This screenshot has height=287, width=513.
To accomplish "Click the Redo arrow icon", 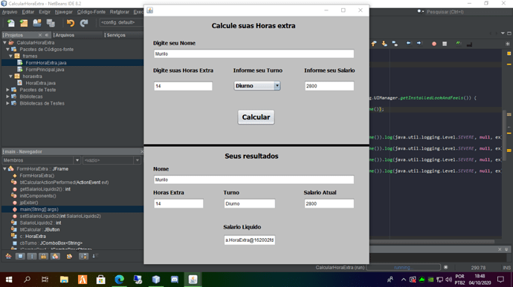I will pos(84,23).
